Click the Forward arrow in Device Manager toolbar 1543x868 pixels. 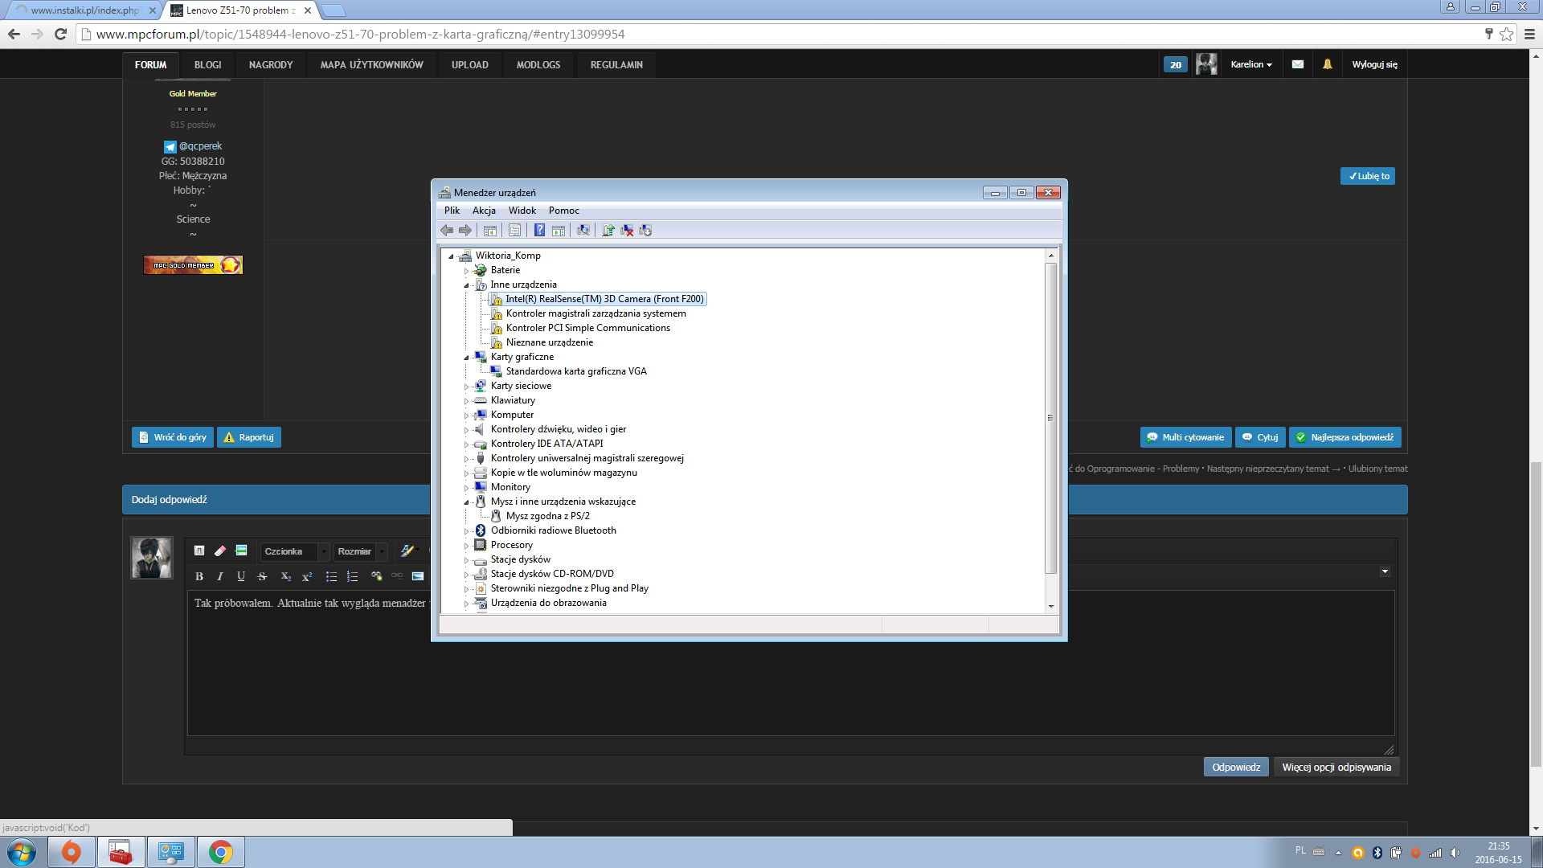(x=465, y=231)
